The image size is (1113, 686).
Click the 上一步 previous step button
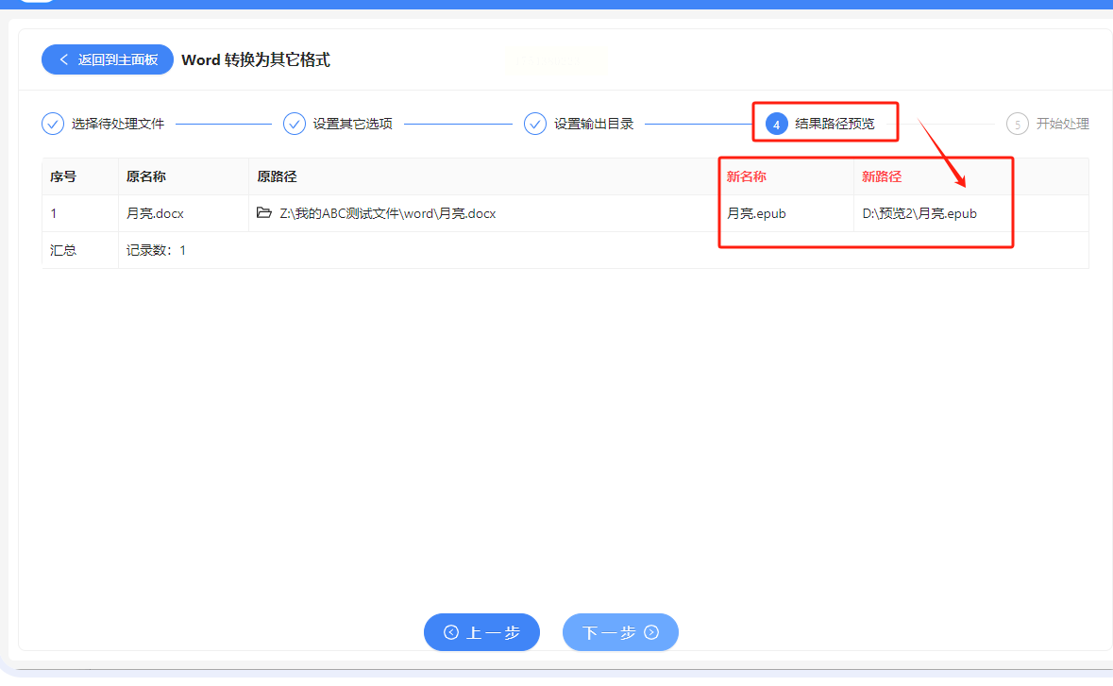click(482, 632)
